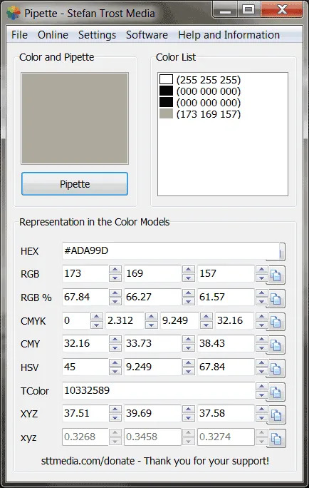Screen dimensions: 309x488
Task: Decrease the CMYK magenta value 2.312
Action: 151,325
